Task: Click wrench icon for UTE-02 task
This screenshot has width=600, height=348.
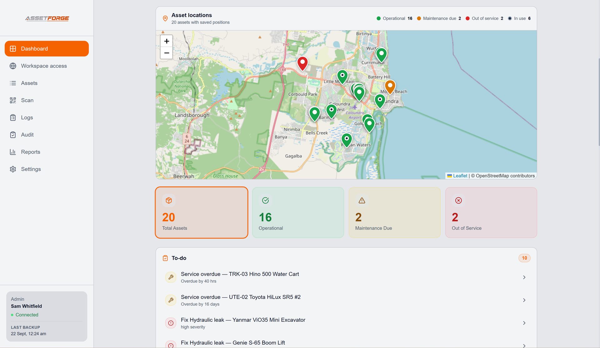Action: tap(171, 300)
